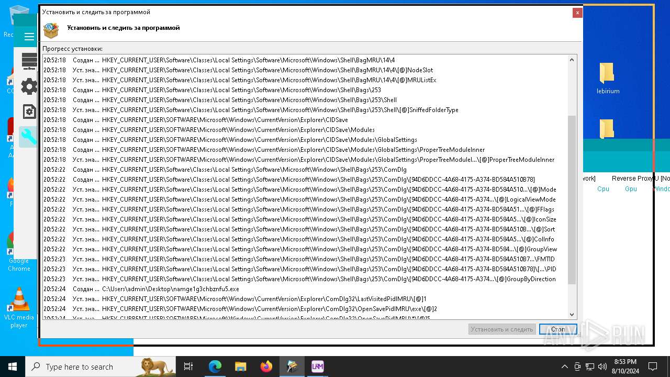Select log row ending Bags\253
The height and width of the screenshot is (377, 670).
click(305, 90)
